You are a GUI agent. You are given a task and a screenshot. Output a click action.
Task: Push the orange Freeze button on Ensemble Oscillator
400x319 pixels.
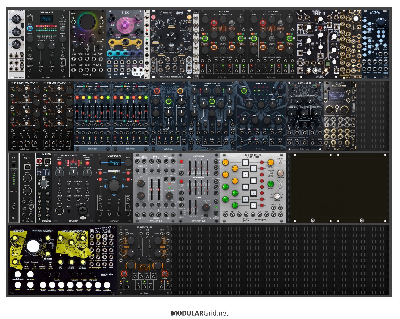click(x=189, y=17)
